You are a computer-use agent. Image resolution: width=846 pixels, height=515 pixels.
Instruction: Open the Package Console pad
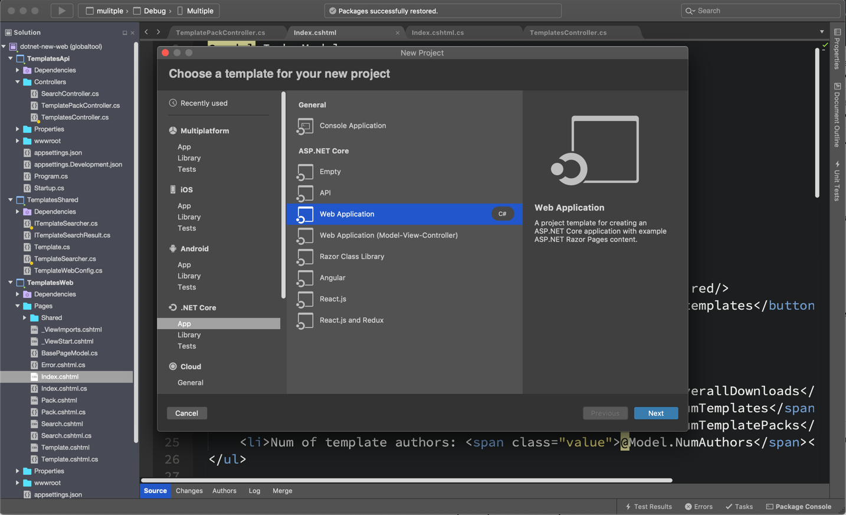coord(799,506)
